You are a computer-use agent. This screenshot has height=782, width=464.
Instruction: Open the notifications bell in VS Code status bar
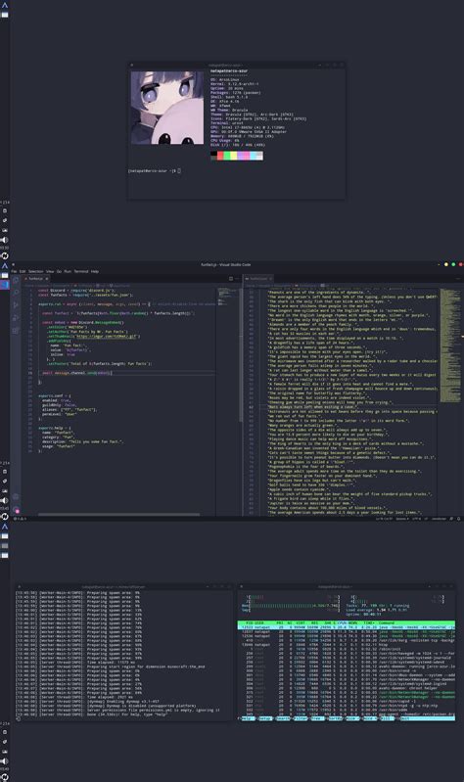point(458,519)
